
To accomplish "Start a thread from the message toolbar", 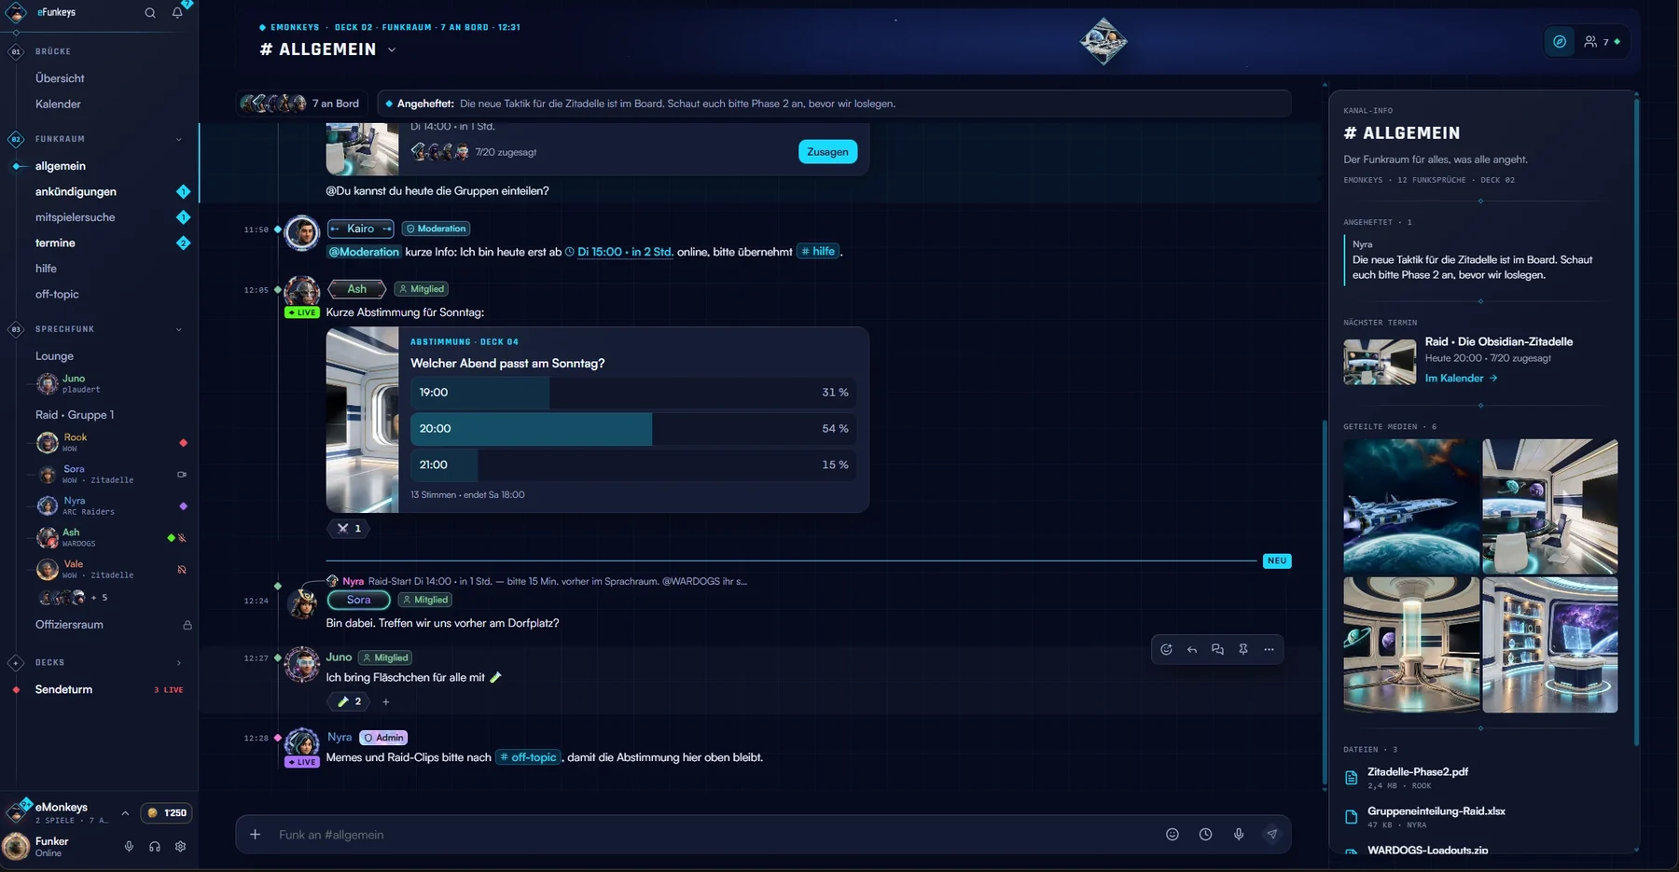I will (x=1217, y=650).
